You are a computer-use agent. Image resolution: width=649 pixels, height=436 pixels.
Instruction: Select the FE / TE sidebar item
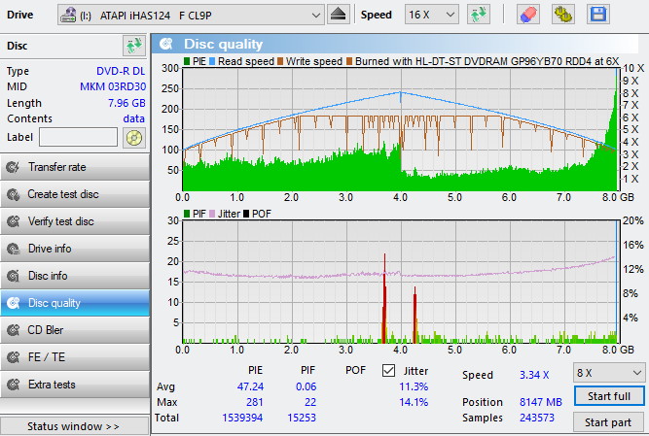[x=75, y=357]
